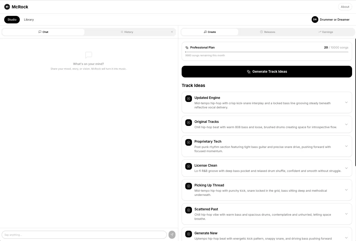Click the send message paper-plane icon
The image size is (356, 241).
pyautogui.click(x=172, y=235)
